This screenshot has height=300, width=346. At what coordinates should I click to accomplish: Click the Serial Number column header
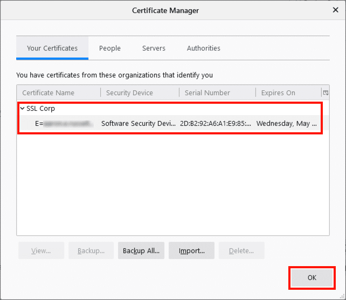point(216,93)
